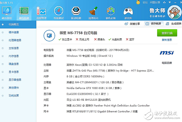Click the gold medal icon in title bar

tap(138, 2)
